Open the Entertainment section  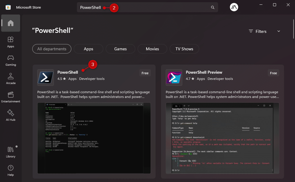(x=10, y=97)
